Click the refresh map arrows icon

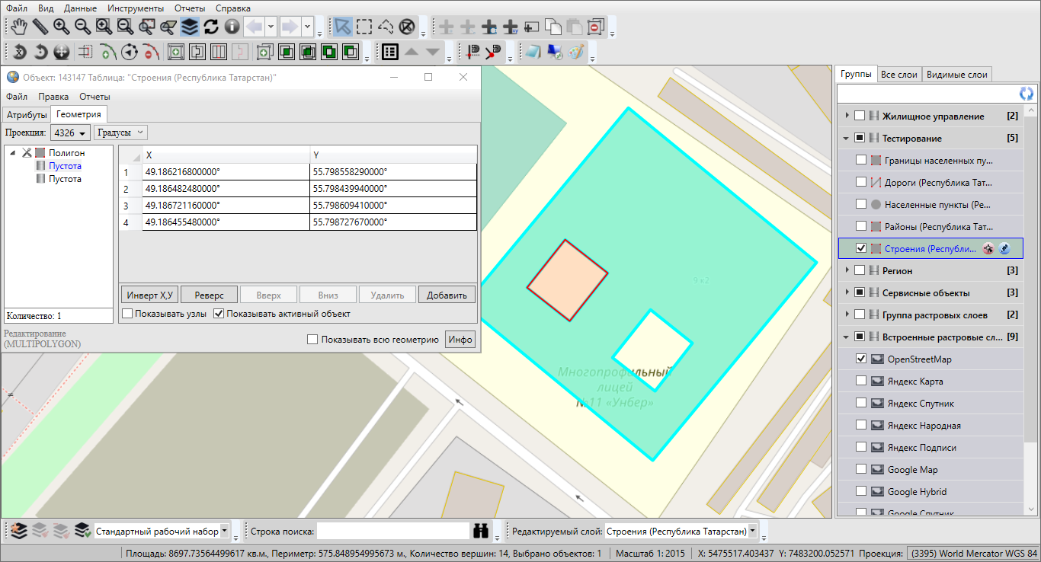pos(211,27)
